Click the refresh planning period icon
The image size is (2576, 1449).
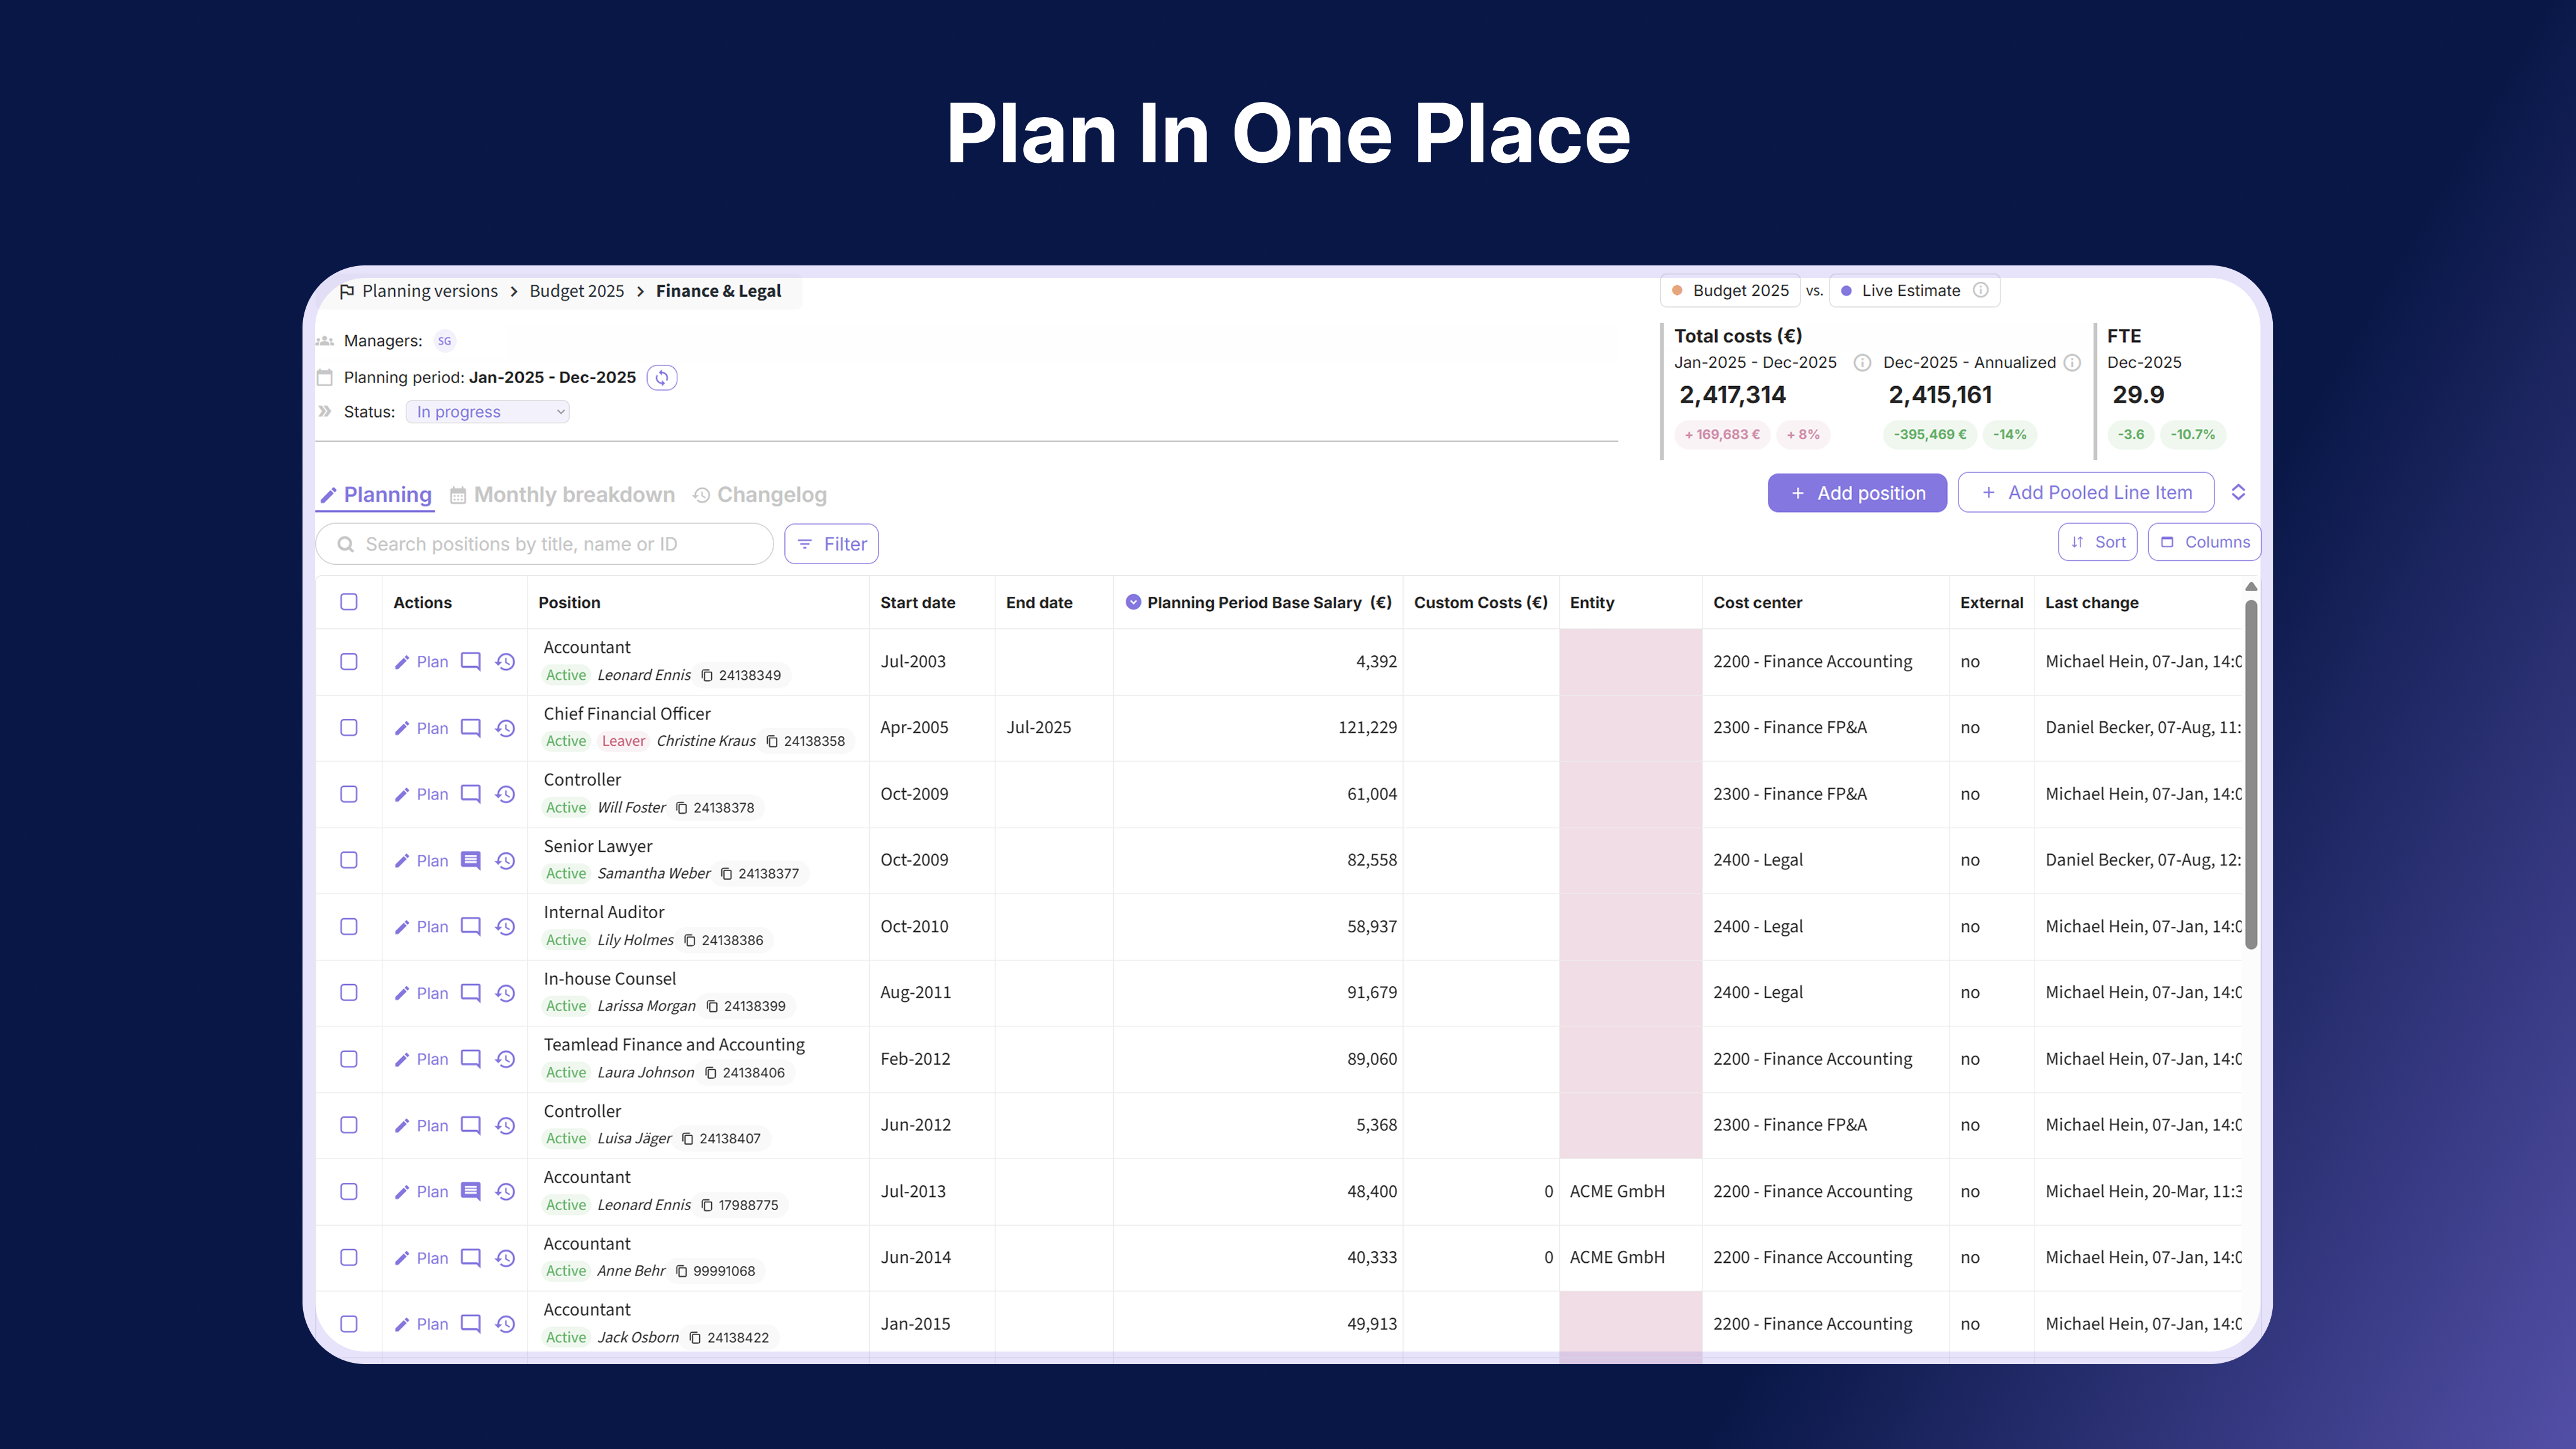(661, 377)
